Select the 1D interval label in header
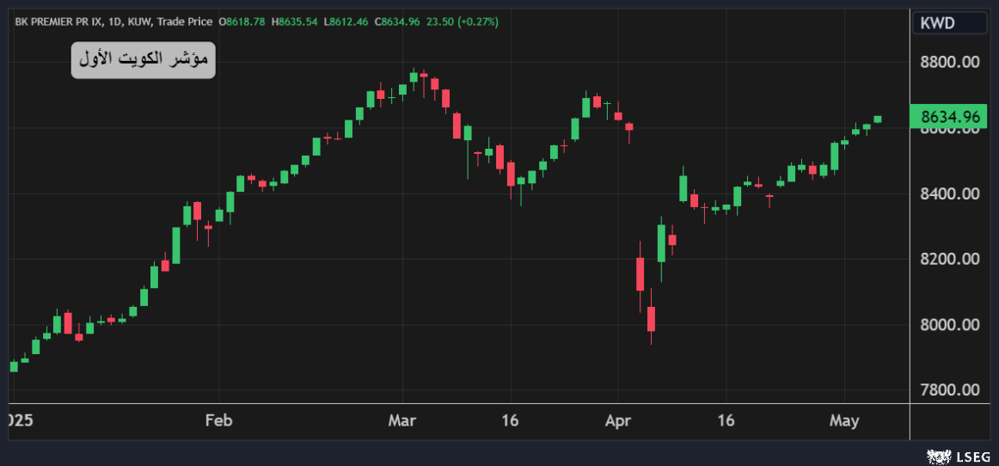999x466 pixels. click(x=117, y=21)
